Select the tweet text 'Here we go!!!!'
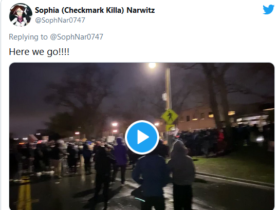Image resolution: width=278 pixels, height=210 pixels. click(x=39, y=52)
